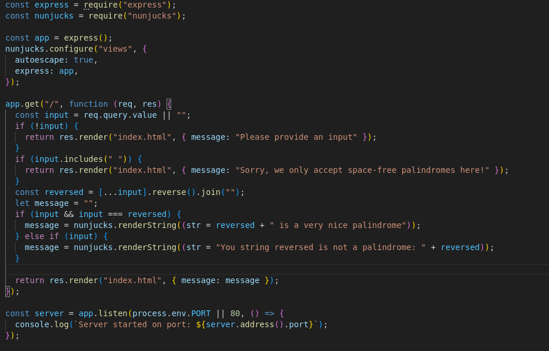Screen dimensions: 549x351
Task: Place cursor on the "includes" method call
Action: pos(83,159)
